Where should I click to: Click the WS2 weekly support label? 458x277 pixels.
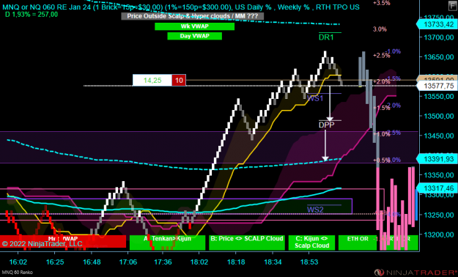(315, 210)
